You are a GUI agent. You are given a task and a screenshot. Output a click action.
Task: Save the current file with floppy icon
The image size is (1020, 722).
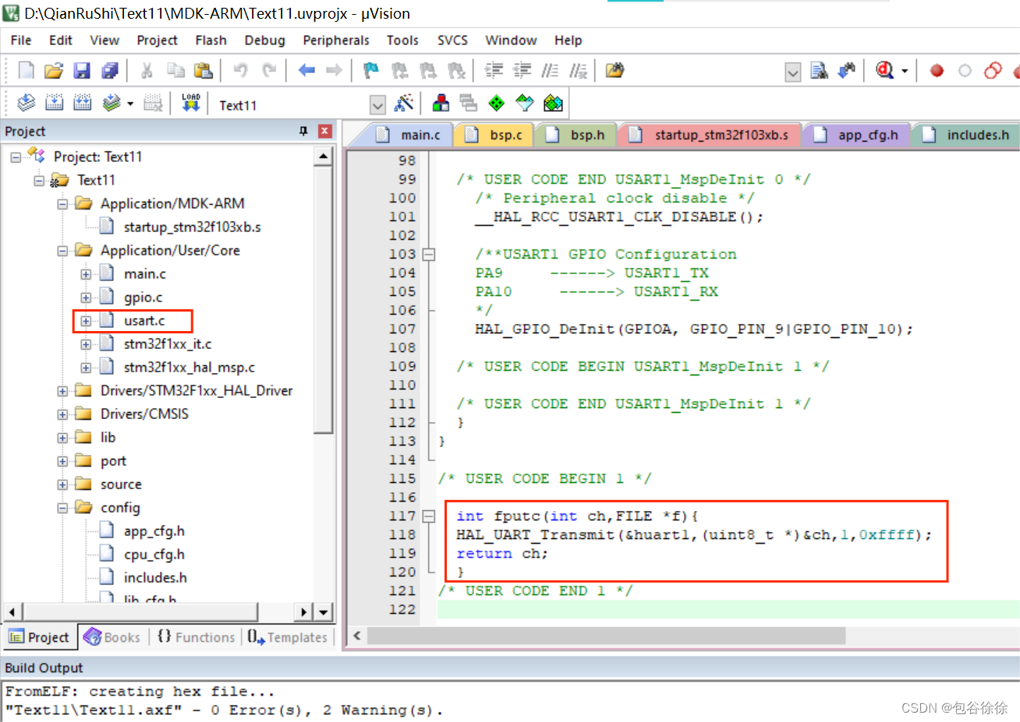(82, 71)
